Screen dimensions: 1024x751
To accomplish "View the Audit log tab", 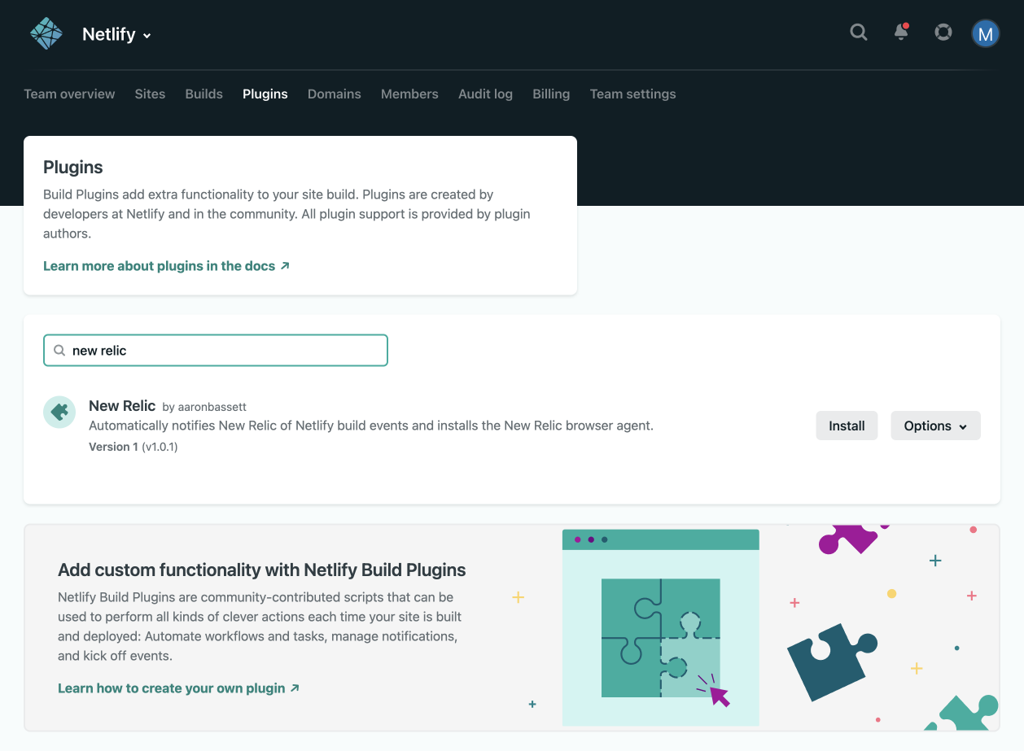I will point(485,94).
